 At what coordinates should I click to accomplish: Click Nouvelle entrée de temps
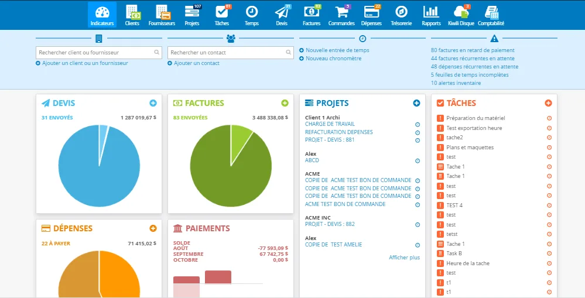coord(337,50)
